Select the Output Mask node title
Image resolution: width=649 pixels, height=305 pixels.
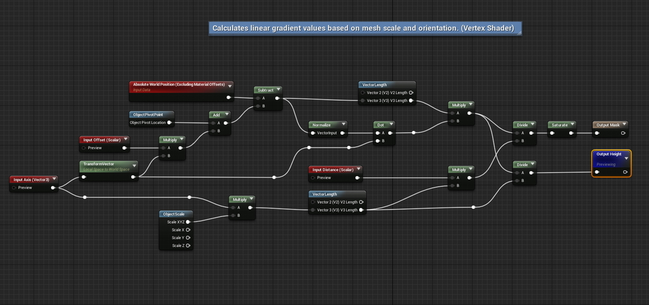608,124
